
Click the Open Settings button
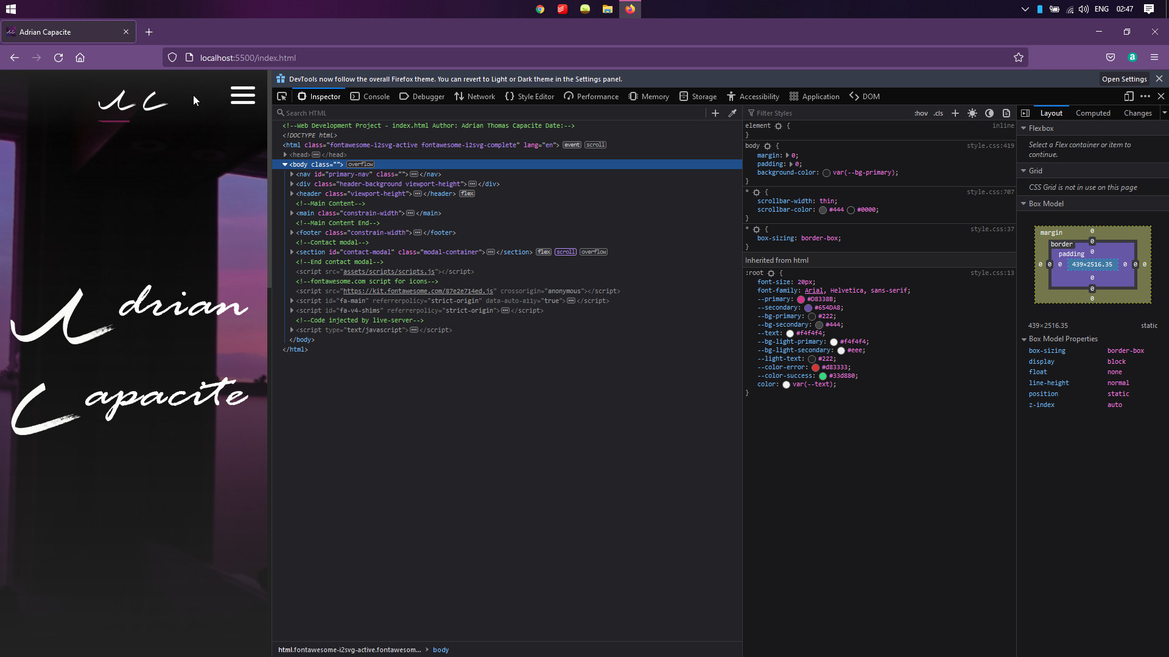tap(1125, 79)
